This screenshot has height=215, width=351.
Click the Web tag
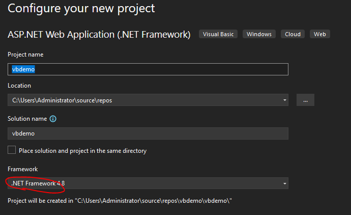pyautogui.click(x=319, y=34)
